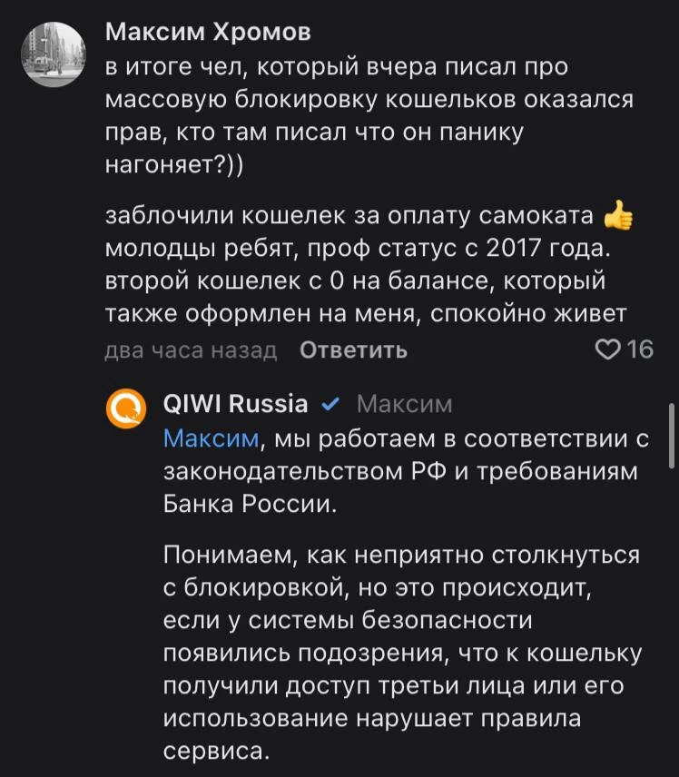Click the line 'также оформлен на меня, спокойно живет'
This screenshot has width=679, height=777.
click(x=366, y=314)
